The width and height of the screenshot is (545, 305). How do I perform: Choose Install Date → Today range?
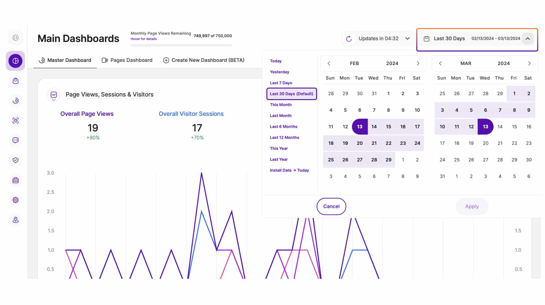click(x=289, y=170)
